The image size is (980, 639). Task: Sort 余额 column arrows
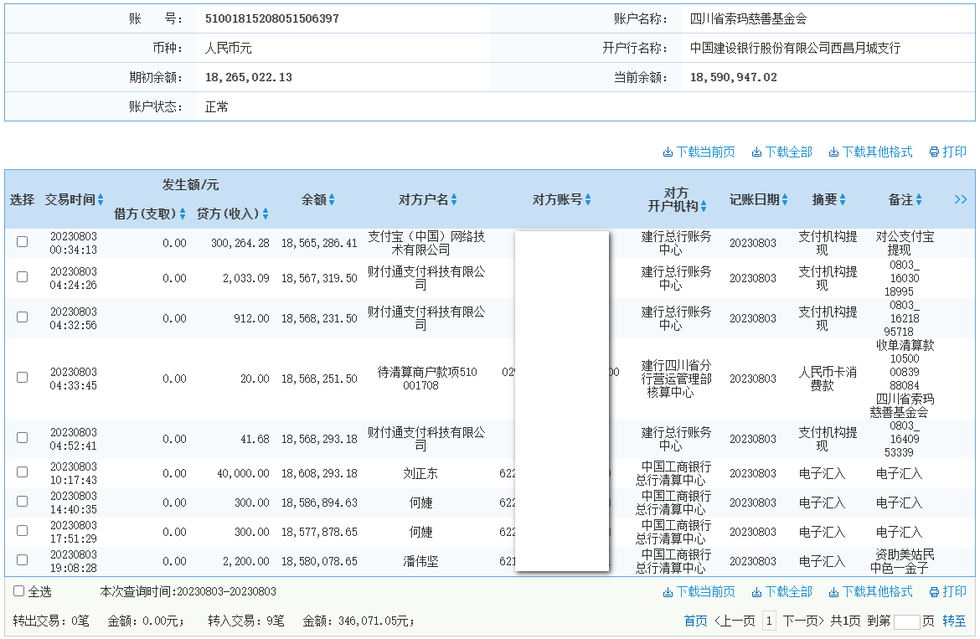pyautogui.click(x=332, y=200)
